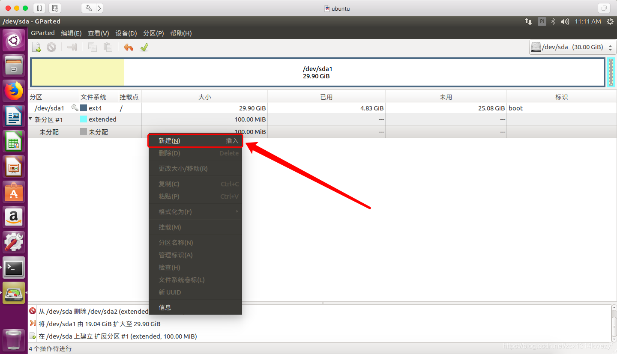Screen dimensions: 617x354
Task: Open the 查看(V) menu
Action: [x=99, y=33]
